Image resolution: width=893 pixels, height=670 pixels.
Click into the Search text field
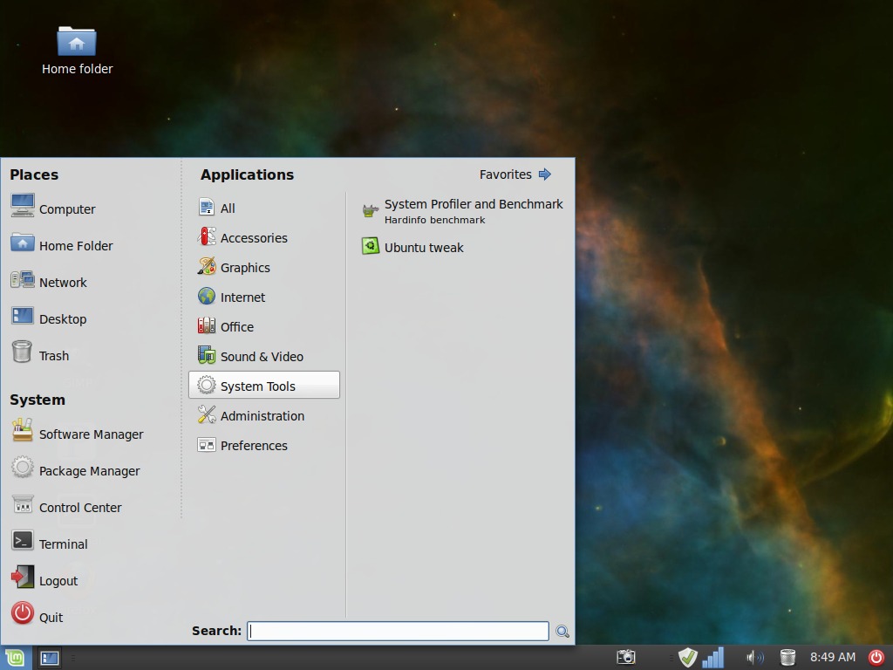click(398, 631)
